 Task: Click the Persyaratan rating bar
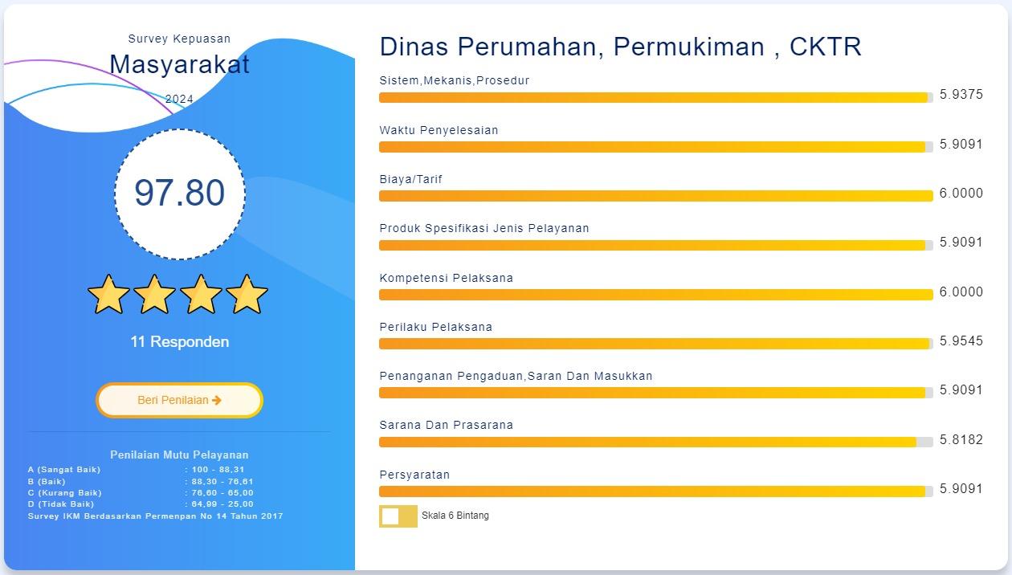[655, 491]
